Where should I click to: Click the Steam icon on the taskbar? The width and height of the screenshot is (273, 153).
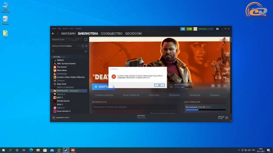click(x=66, y=150)
